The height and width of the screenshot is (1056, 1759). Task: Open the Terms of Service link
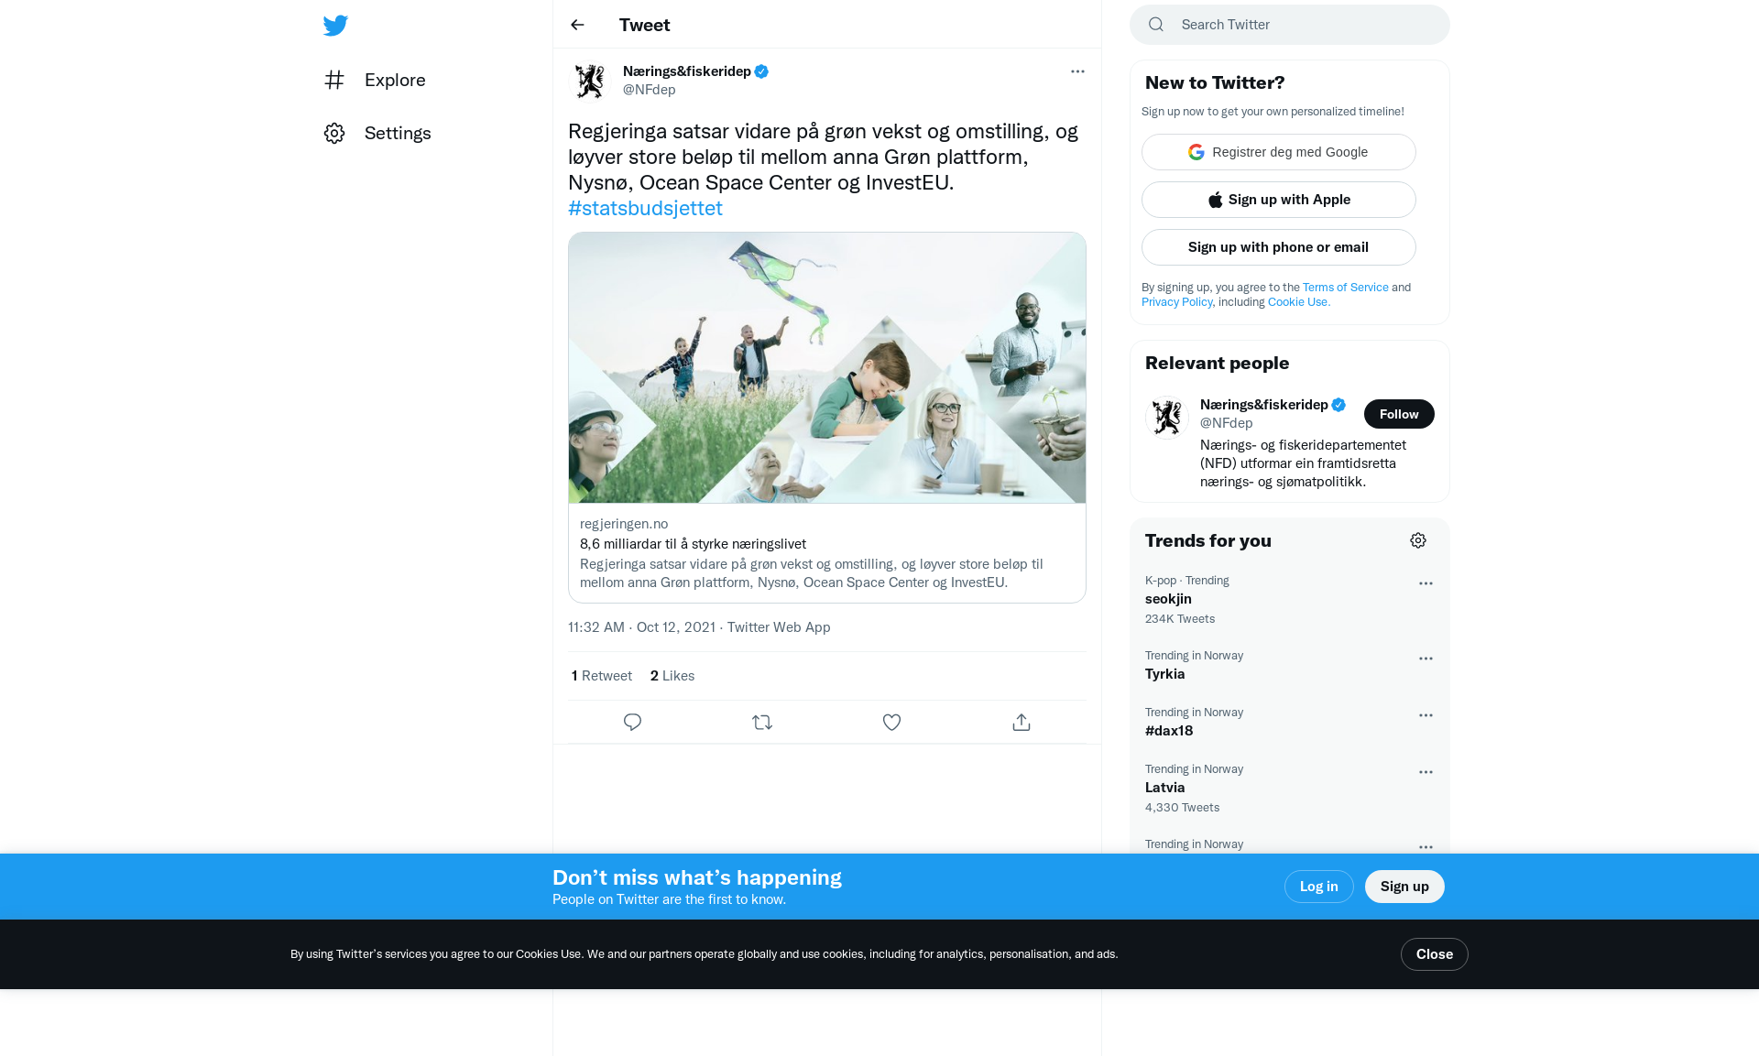pos(1346,288)
